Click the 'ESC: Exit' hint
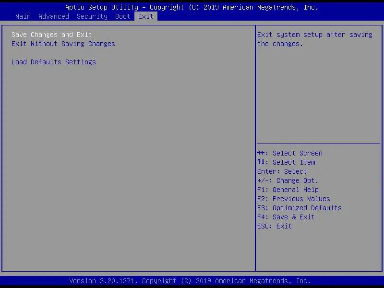Screen dimensions: 384x288 pyautogui.click(x=274, y=226)
